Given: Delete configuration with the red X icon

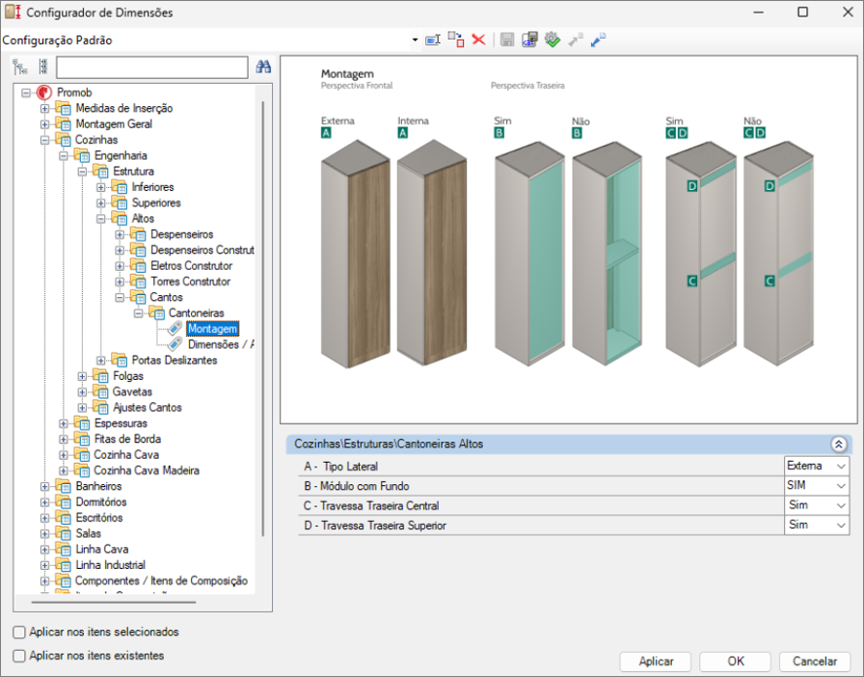Looking at the screenshot, I should [479, 40].
